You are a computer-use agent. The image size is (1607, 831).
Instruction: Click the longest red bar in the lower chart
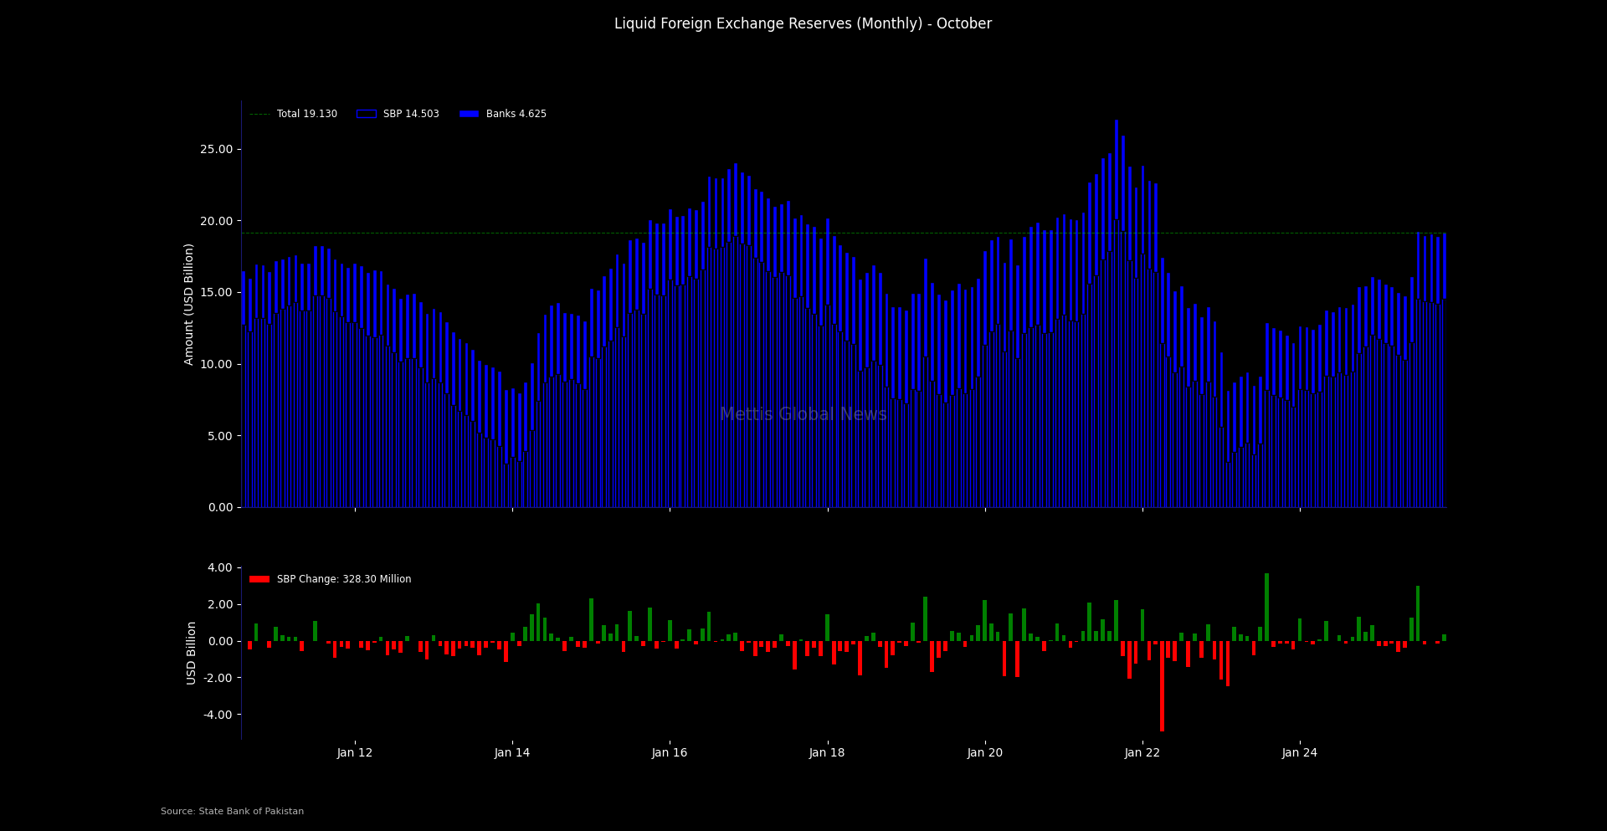click(1162, 686)
